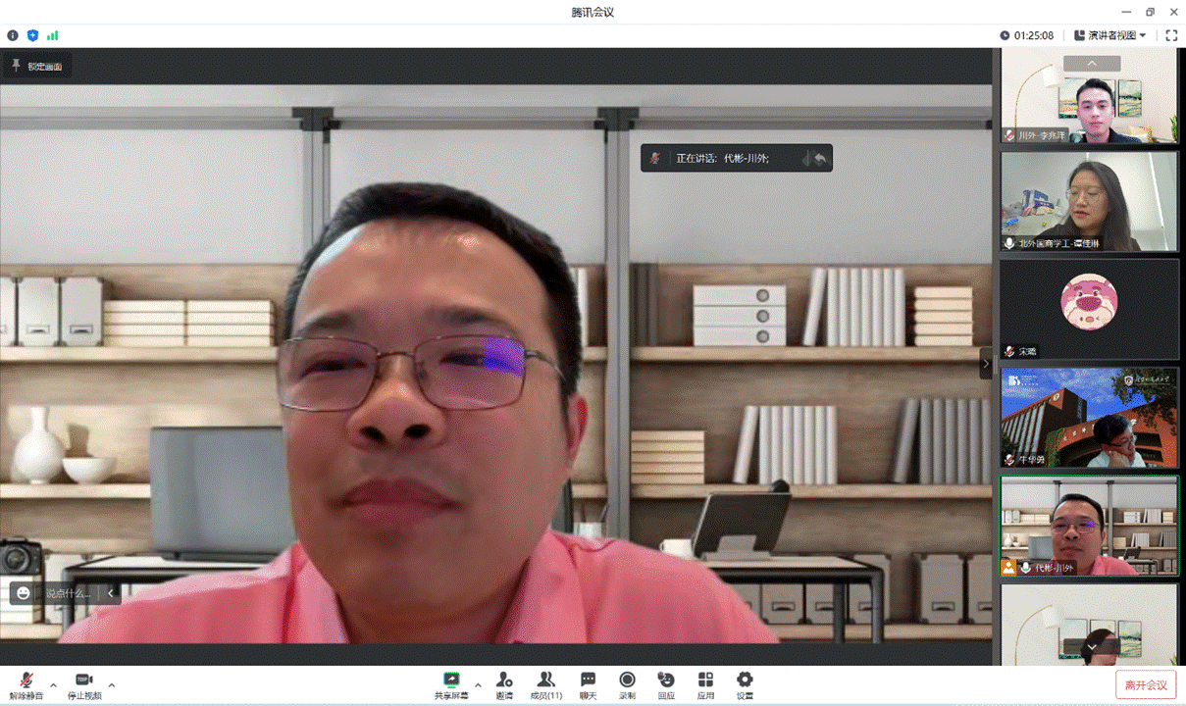Unmute the microphone (解除静音)
Image resolution: width=1186 pixels, height=706 pixels.
click(x=26, y=685)
